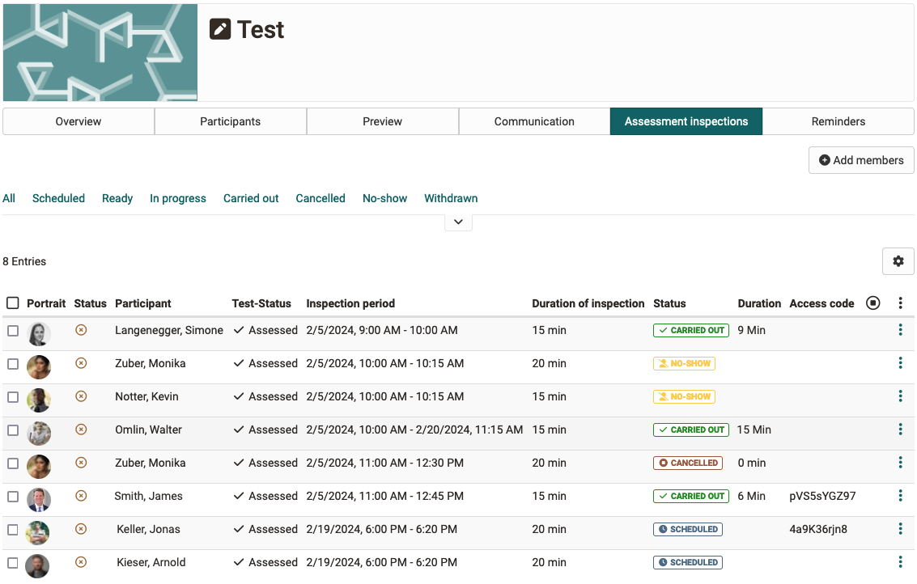The width and height of the screenshot is (917, 584).
Task: Click the portrait of Smith, James
Action: (x=39, y=499)
